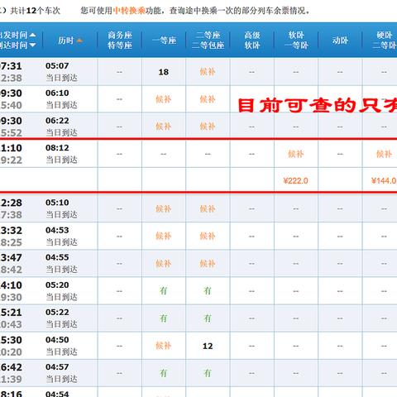Click the 历时 duration sort arrow
397x397 pixels.
coord(79,41)
